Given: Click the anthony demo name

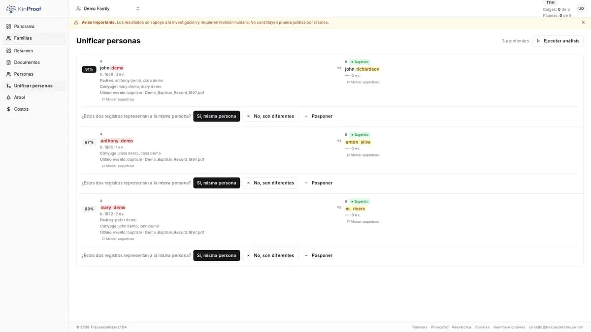Looking at the screenshot, I should pyautogui.click(x=117, y=141).
